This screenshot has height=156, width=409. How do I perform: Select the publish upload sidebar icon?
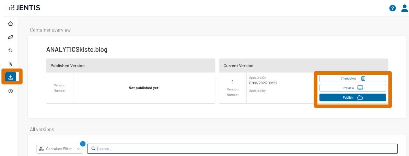[11, 77]
